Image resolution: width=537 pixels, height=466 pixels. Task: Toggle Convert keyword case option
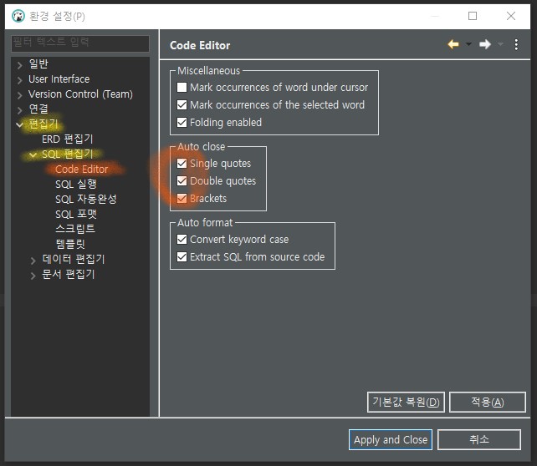click(x=182, y=240)
